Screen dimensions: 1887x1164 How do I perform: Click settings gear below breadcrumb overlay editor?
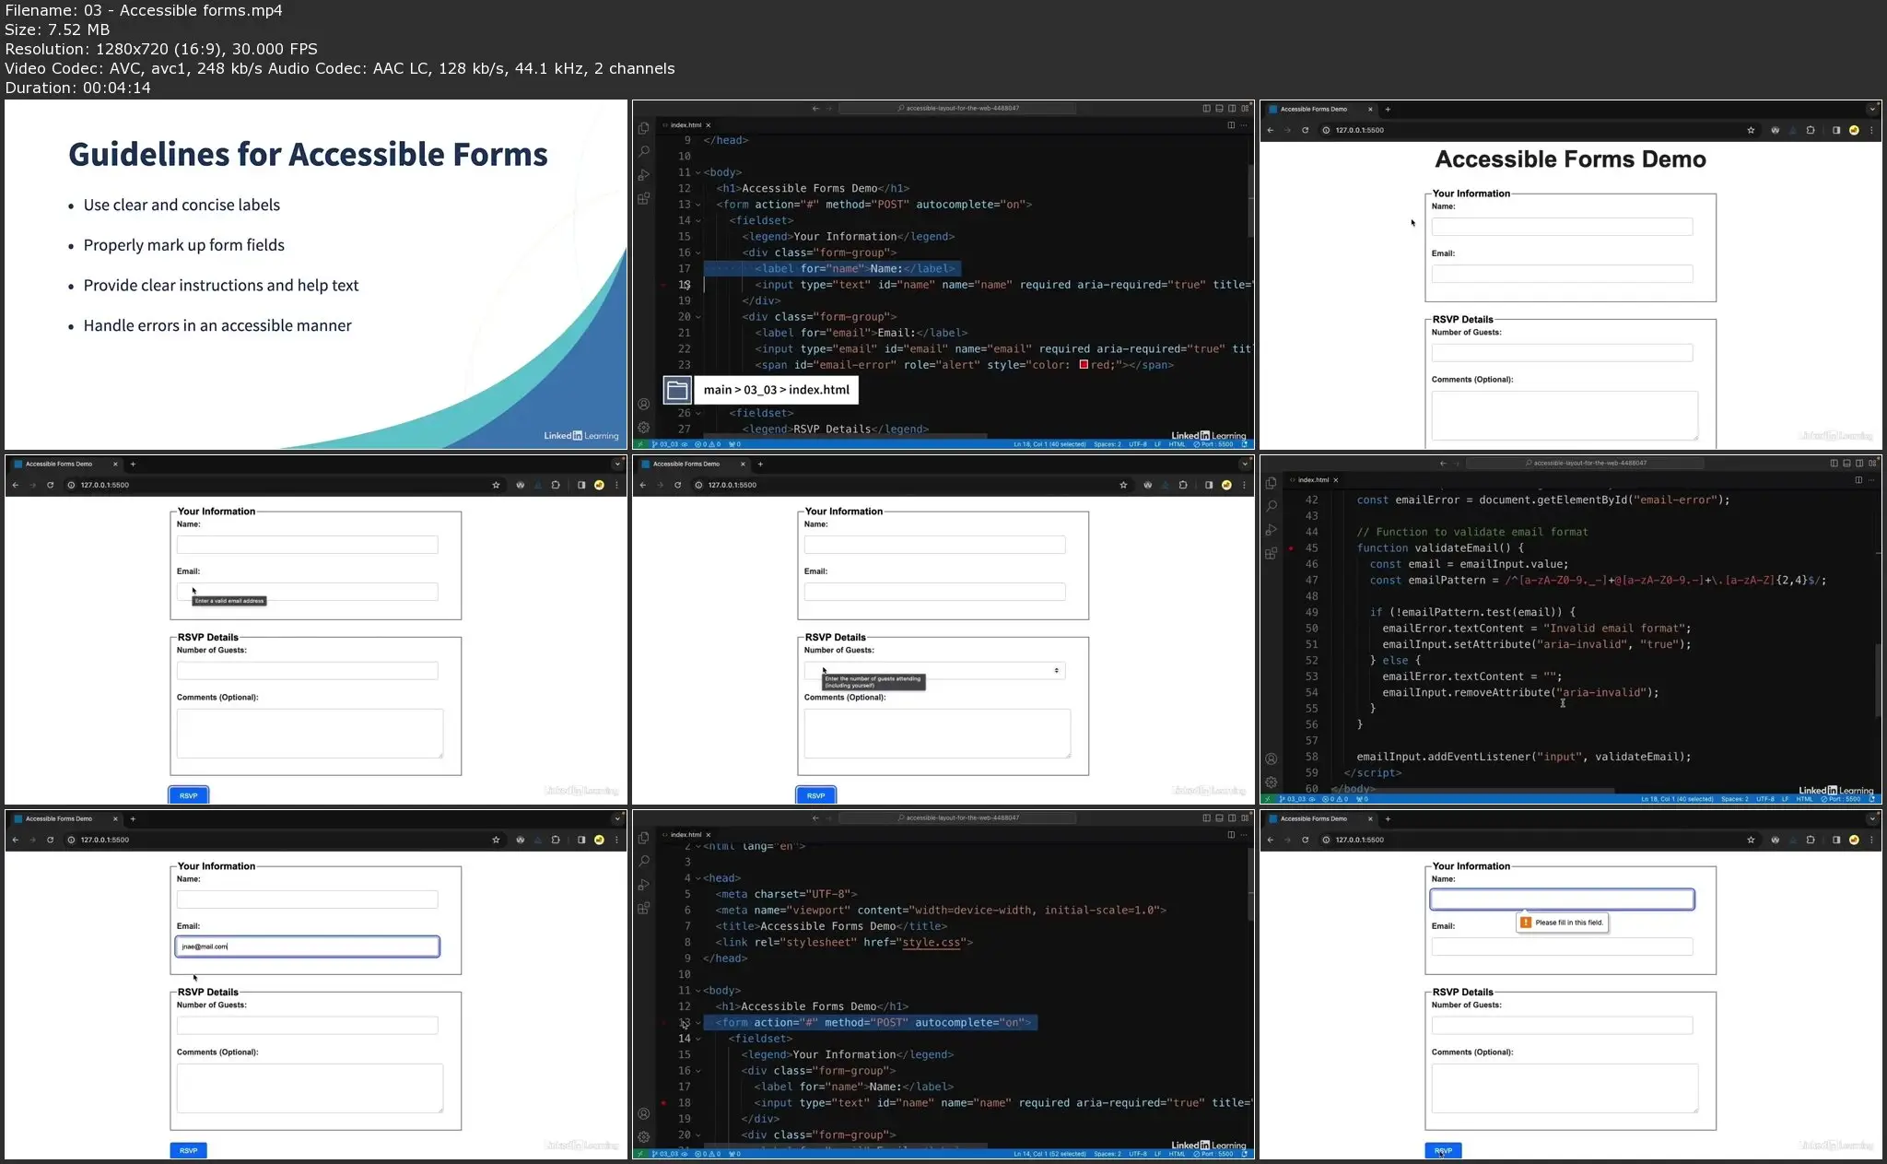[643, 428]
